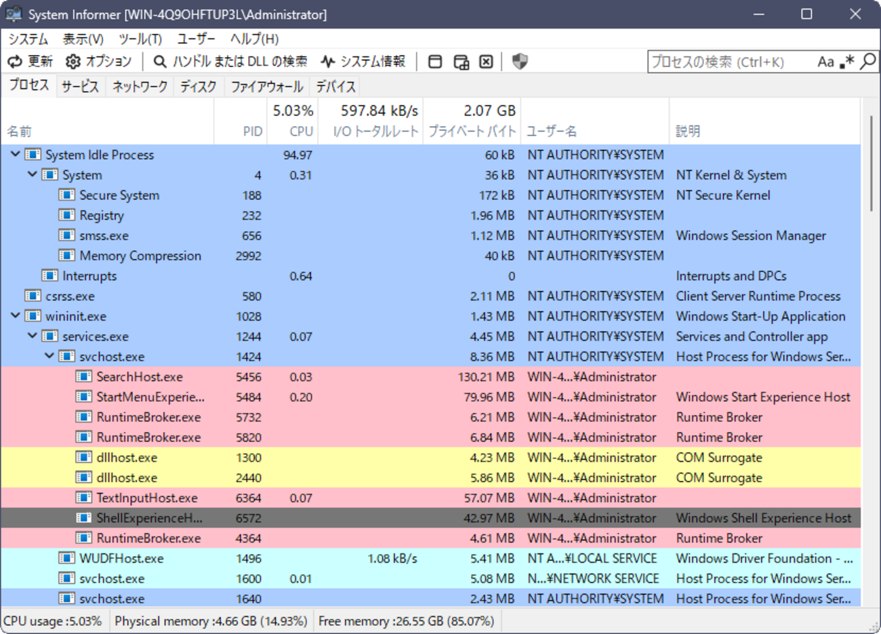Open the システム情報 graph window
The height and width of the screenshot is (634, 881).
(363, 62)
